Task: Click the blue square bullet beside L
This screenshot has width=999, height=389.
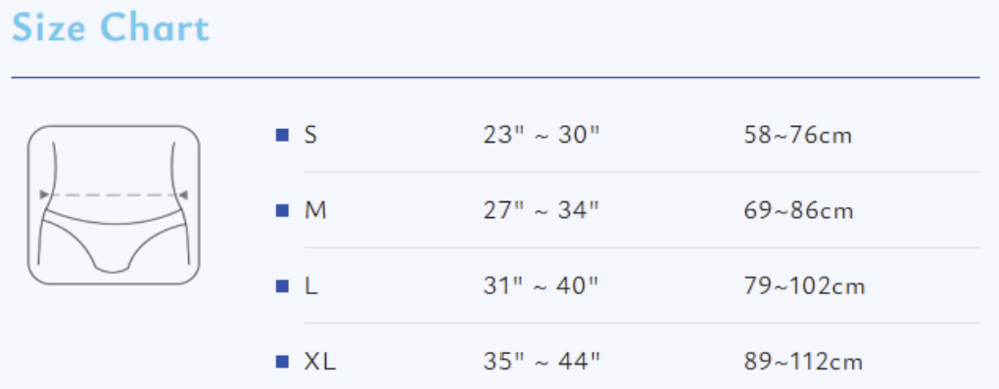Action: coord(282,286)
